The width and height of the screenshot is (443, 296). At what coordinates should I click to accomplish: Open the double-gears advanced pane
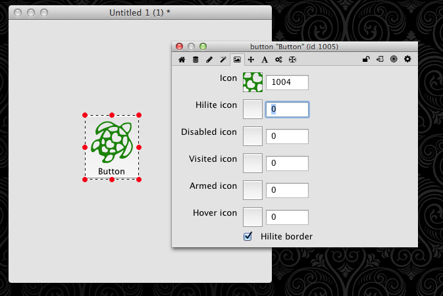click(x=278, y=59)
